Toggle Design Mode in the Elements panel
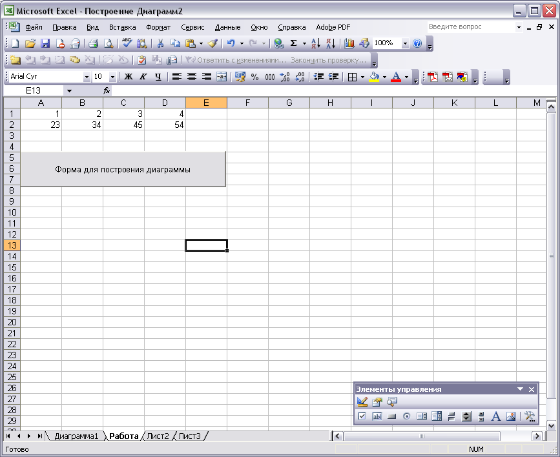The width and height of the screenshot is (560, 457). click(x=362, y=401)
